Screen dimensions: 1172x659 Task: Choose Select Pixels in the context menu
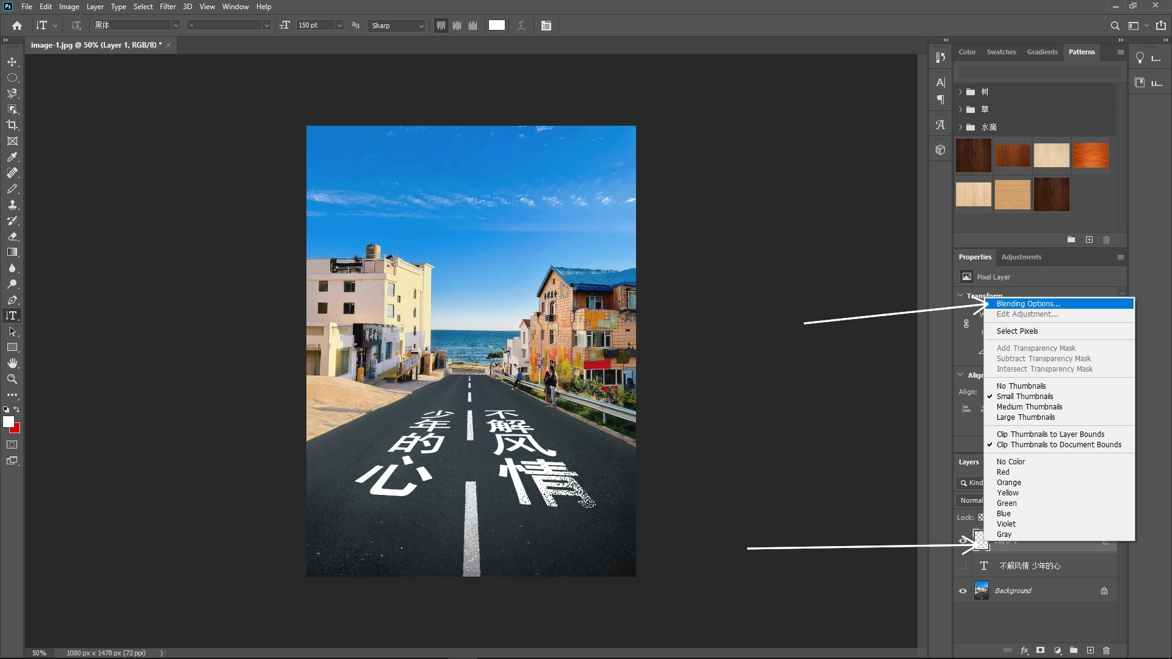(1016, 331)
